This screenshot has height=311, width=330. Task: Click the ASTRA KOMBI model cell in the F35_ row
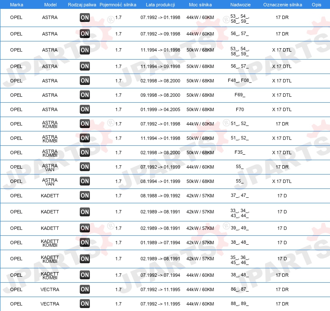click(50, 153)
